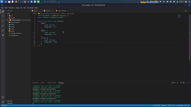Open the Accounts icon in activity bar
The width and height of the screenshot is (191, 107).
tap(3, 97)
